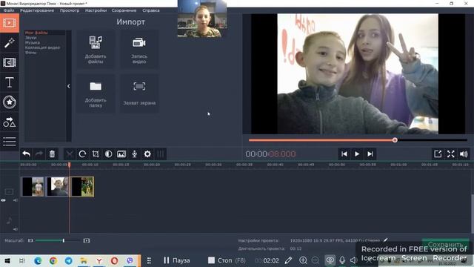Image resolution: width=474 pixels, height=267 pixels.
Task: Rotate the clip using rotate icon
Action: pos(82,154)
